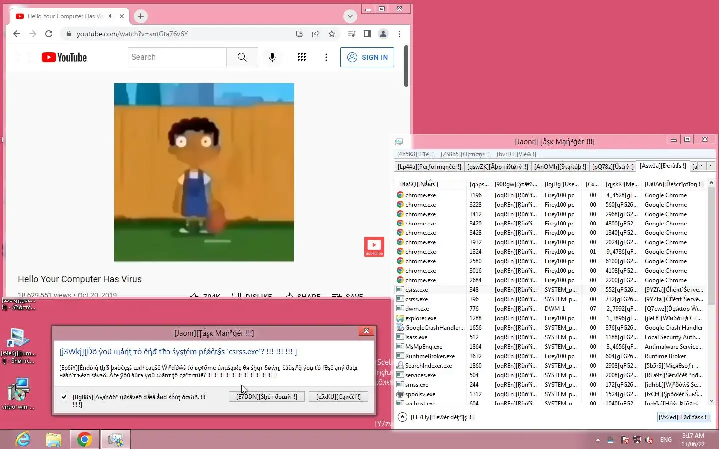Sort by the Description column header

[x=674, y=184]
